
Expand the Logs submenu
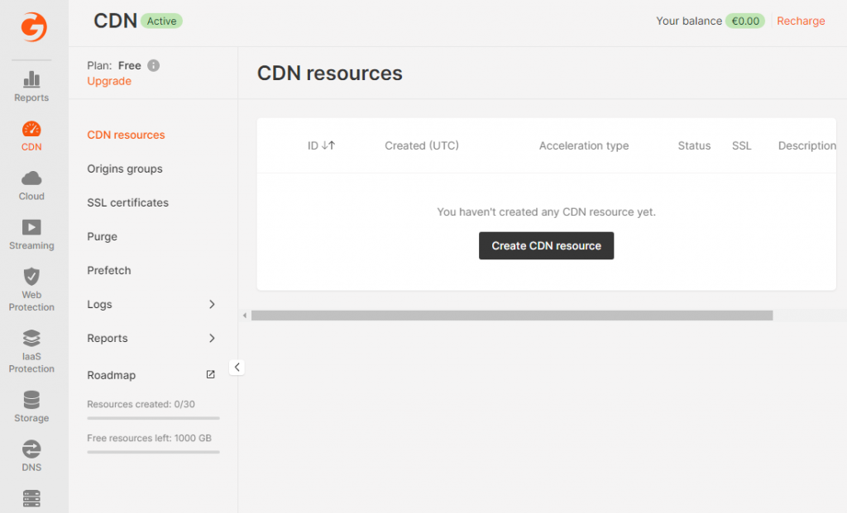click(x=212, y=304)
